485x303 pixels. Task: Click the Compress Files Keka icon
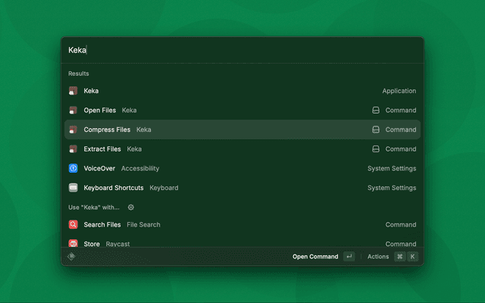[74, 130]
